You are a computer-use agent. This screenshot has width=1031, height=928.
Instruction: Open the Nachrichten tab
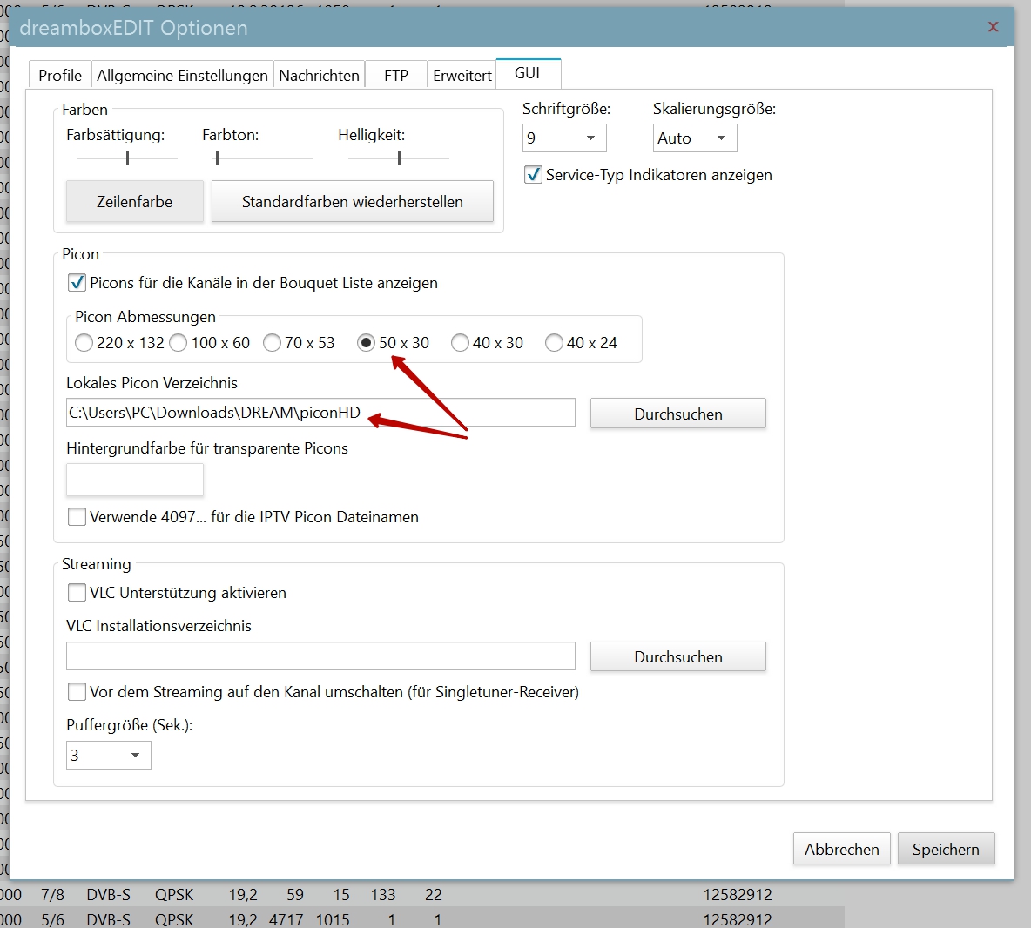319,76
